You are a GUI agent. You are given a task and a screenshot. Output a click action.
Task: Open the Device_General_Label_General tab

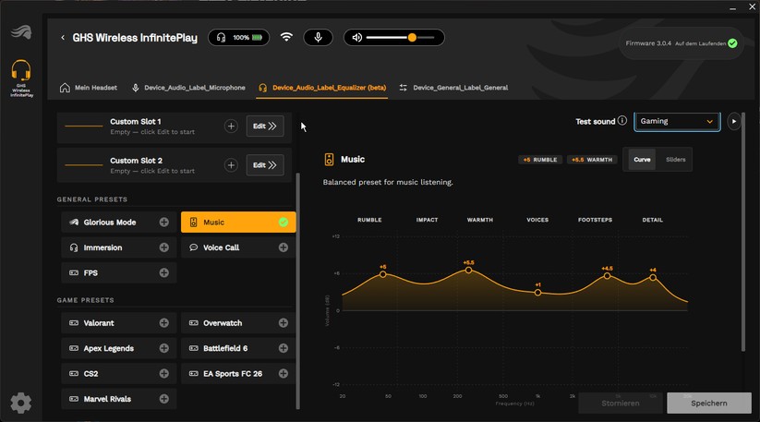click(x=453, y=88)
